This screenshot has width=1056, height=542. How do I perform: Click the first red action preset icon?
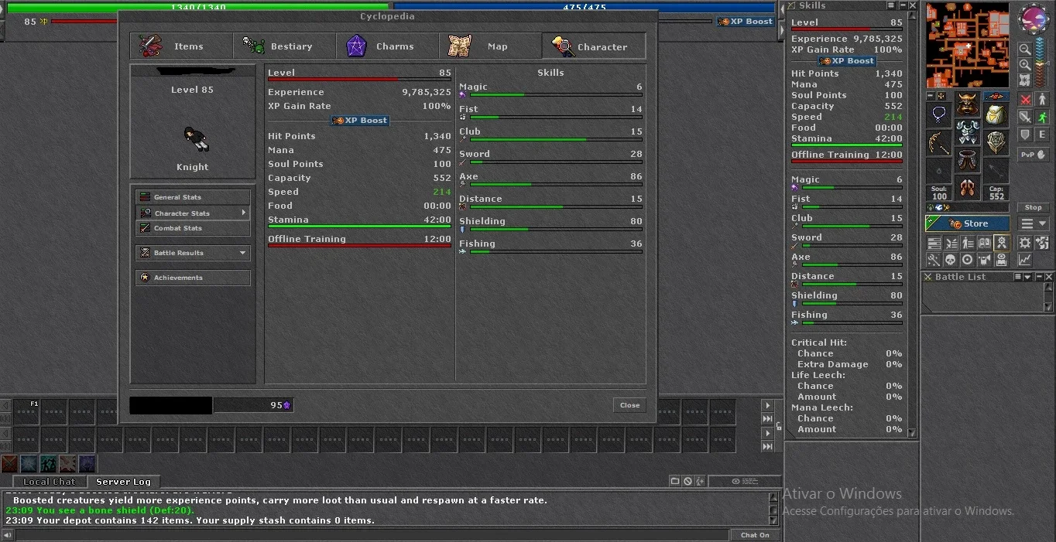pos(9,464)
